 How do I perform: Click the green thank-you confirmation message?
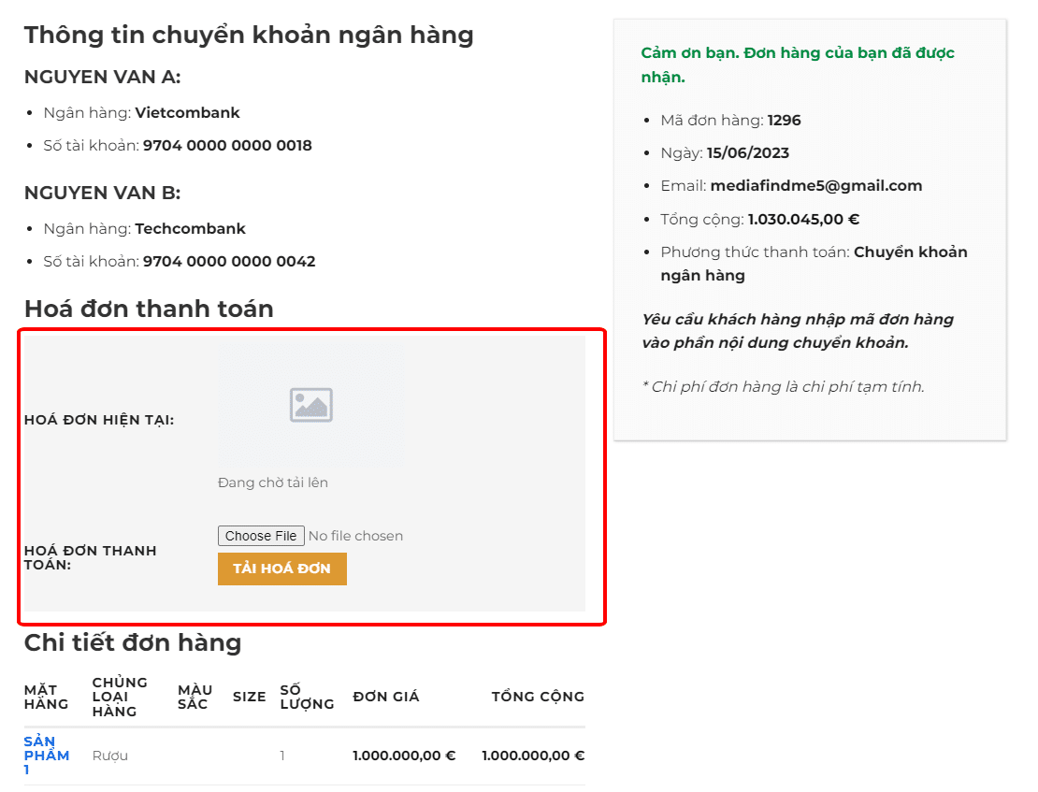pos(798,65)
